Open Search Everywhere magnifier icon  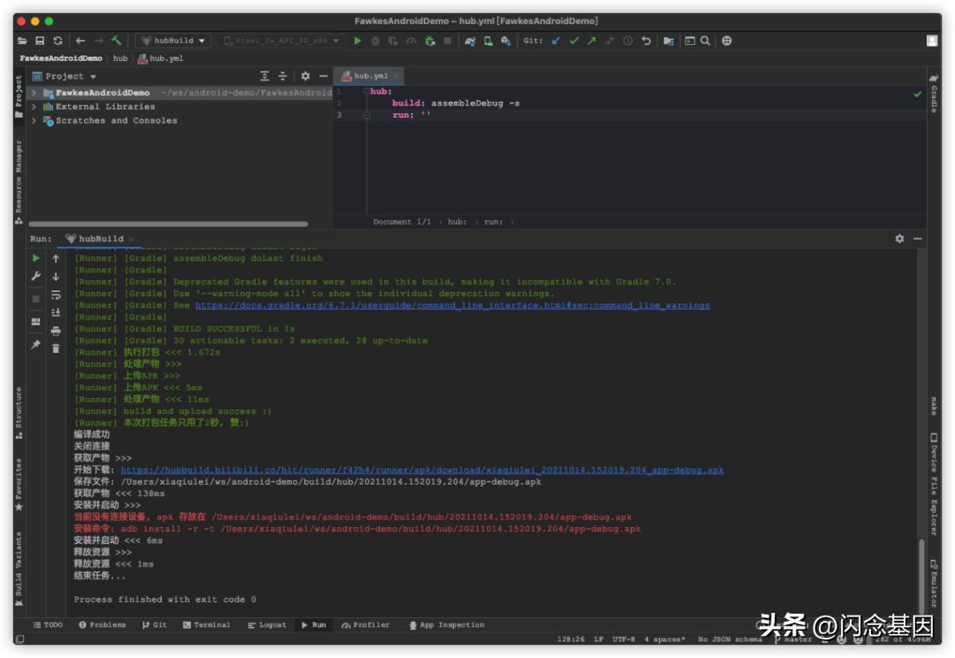coord(705,41)
